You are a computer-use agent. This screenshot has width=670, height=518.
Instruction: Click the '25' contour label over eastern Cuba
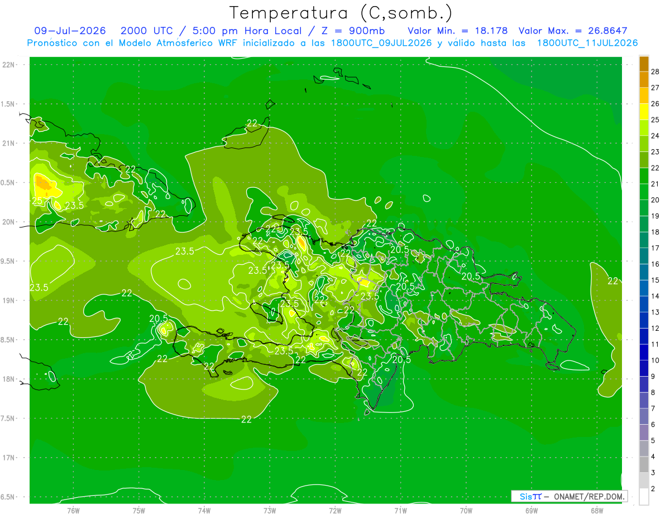37,202
